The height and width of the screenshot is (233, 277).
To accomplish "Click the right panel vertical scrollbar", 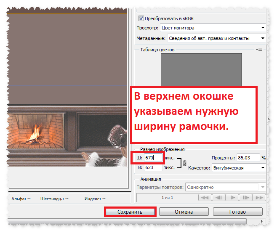I will pyautogui.click(x=269, y=120).
